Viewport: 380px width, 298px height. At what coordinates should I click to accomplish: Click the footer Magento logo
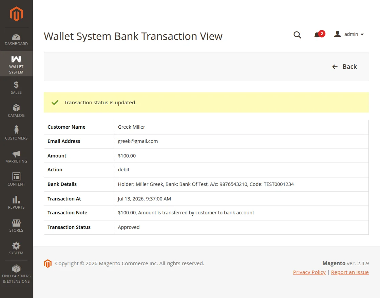coord(48,263)
